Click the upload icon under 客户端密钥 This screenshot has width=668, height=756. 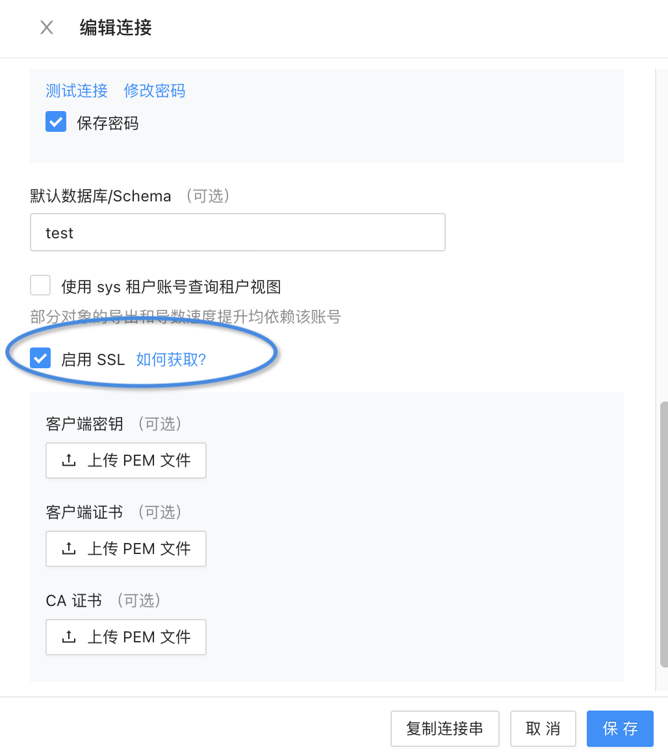point(68,460)
